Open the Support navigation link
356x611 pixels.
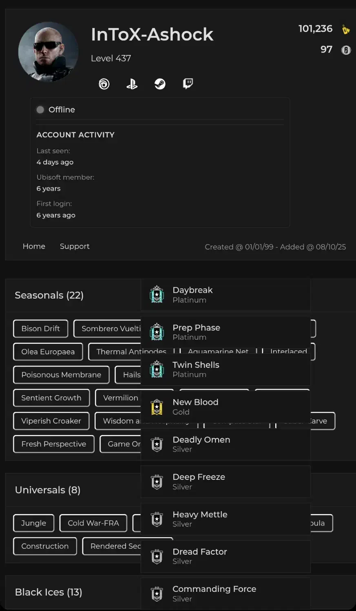coord(75,246)
